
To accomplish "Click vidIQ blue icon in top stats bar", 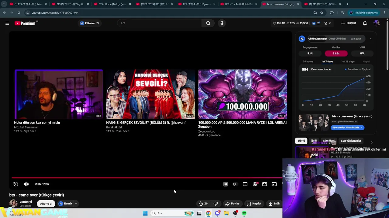I will click(x=314, y=23).
